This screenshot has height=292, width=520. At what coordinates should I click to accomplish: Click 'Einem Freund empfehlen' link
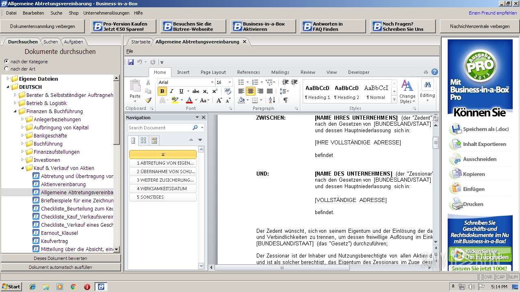point(493,13)
